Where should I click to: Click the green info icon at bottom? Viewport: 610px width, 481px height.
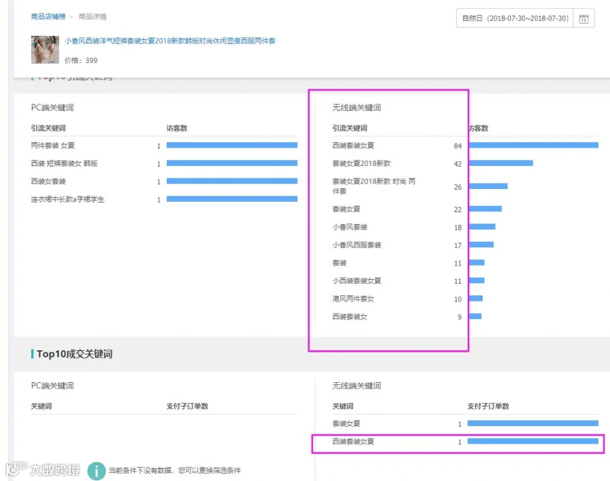[x=96, y=471]
